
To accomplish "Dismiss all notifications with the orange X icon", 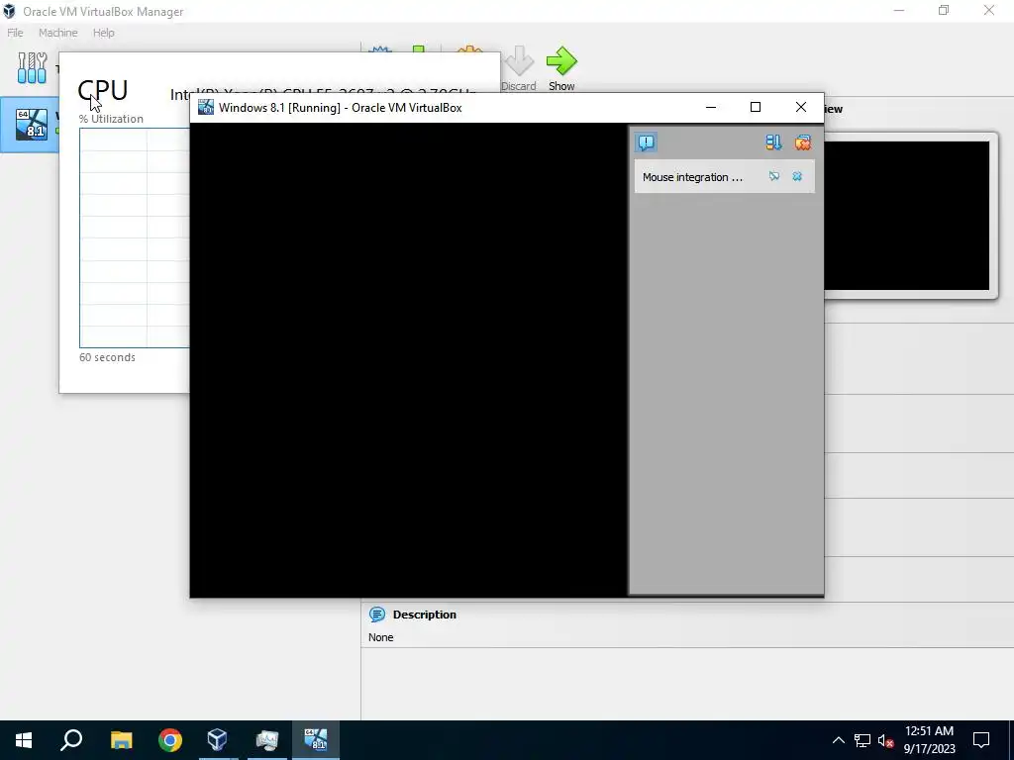I will click(x=802, y=142).
